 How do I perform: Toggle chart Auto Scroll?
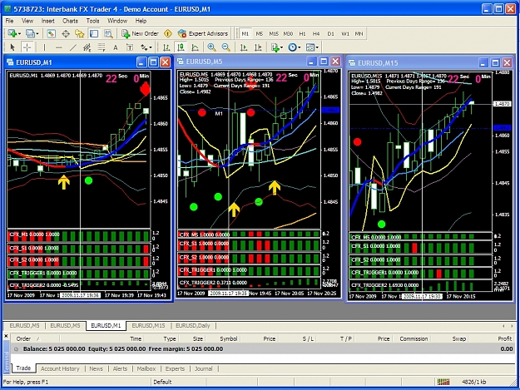[244, 47]
